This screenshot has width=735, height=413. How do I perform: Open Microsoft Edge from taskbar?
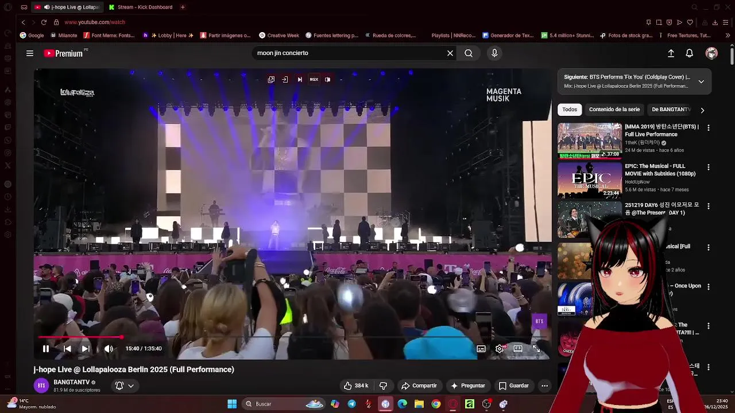(x=402, y=404)
